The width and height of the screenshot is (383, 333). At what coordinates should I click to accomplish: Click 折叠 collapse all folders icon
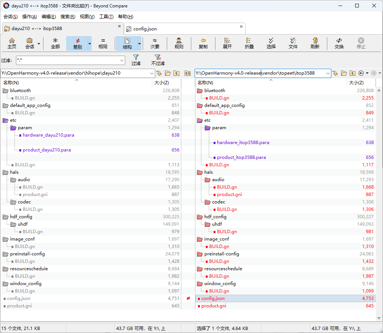click(x=249, y=43)
